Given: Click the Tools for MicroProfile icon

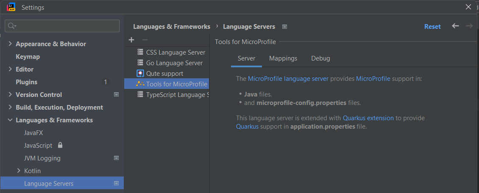Looking at the screenshot, I should [x=140, y=84].
